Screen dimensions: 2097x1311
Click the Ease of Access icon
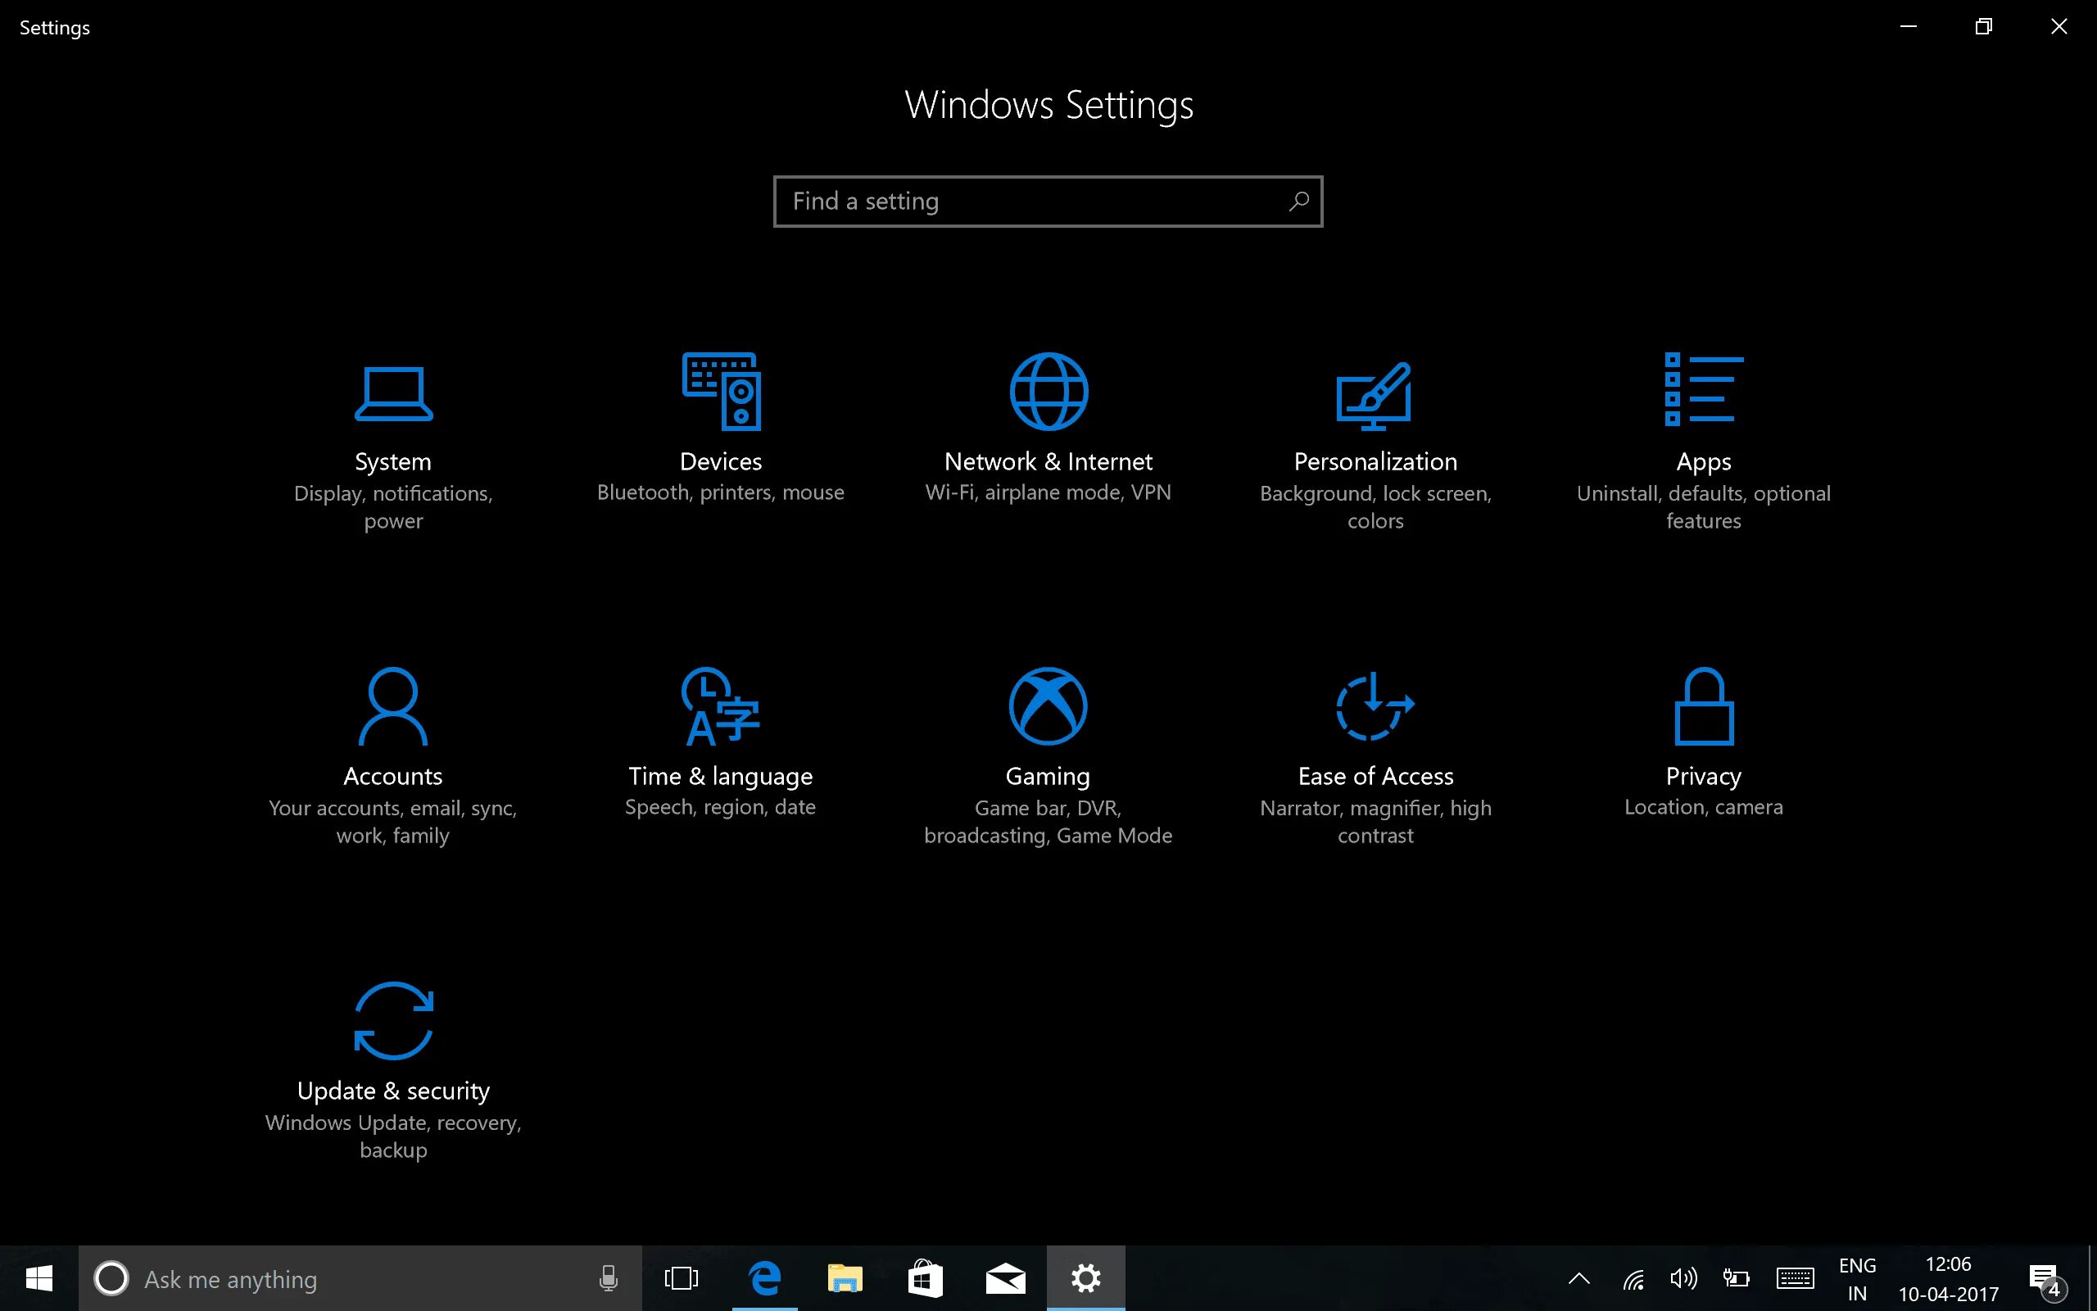1375,705
